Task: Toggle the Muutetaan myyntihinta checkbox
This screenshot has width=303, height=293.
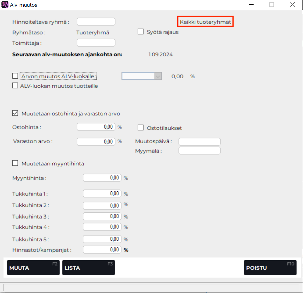Action: (15, 163)
